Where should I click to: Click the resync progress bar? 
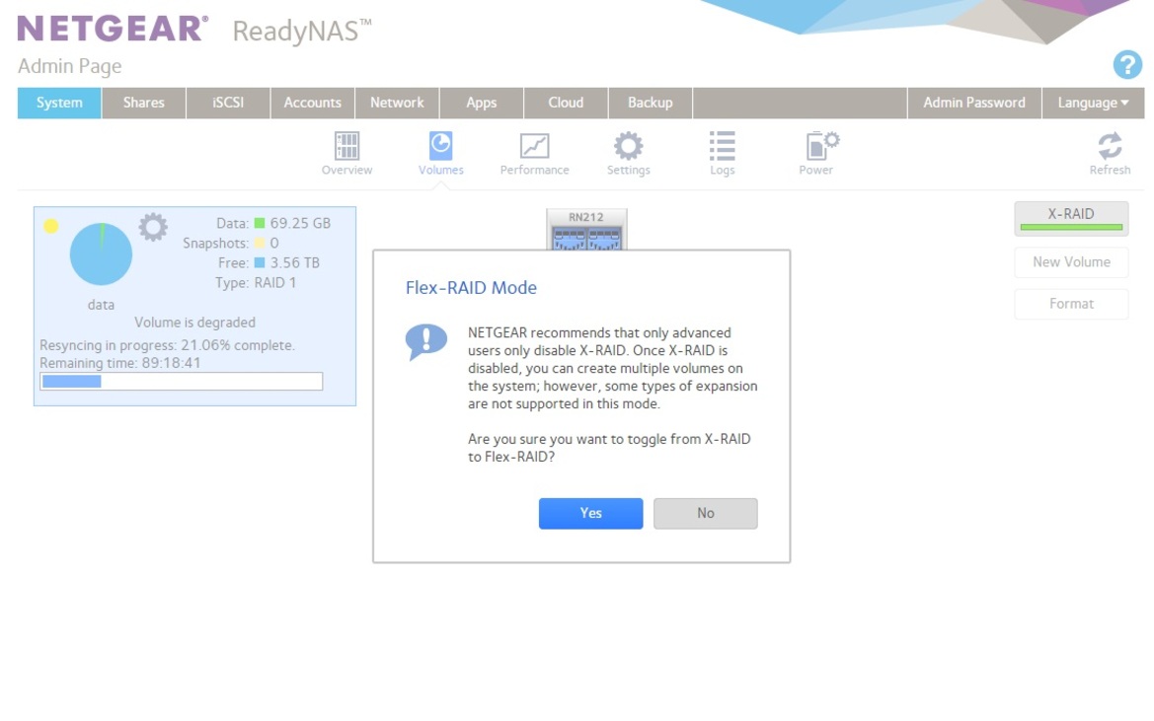coord(181,381)
